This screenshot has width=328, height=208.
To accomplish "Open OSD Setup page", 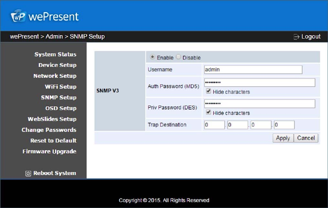I will click(61, 108).
